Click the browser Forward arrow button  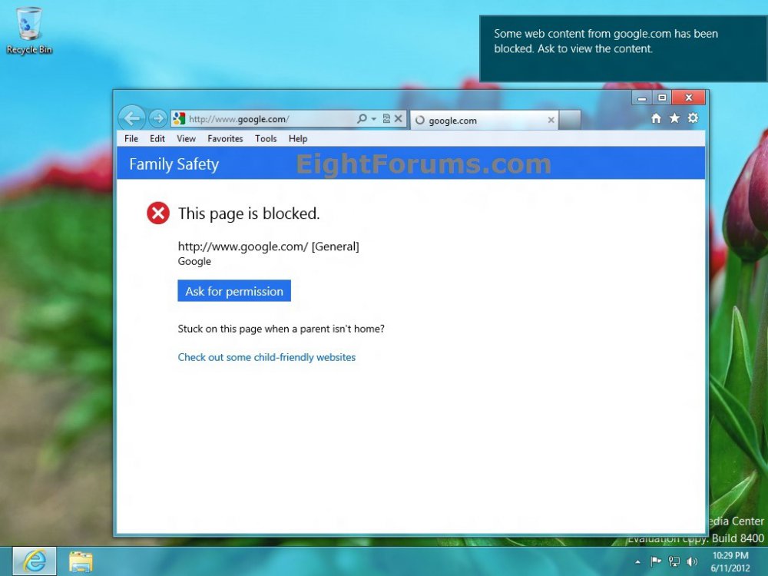point(157,118)
